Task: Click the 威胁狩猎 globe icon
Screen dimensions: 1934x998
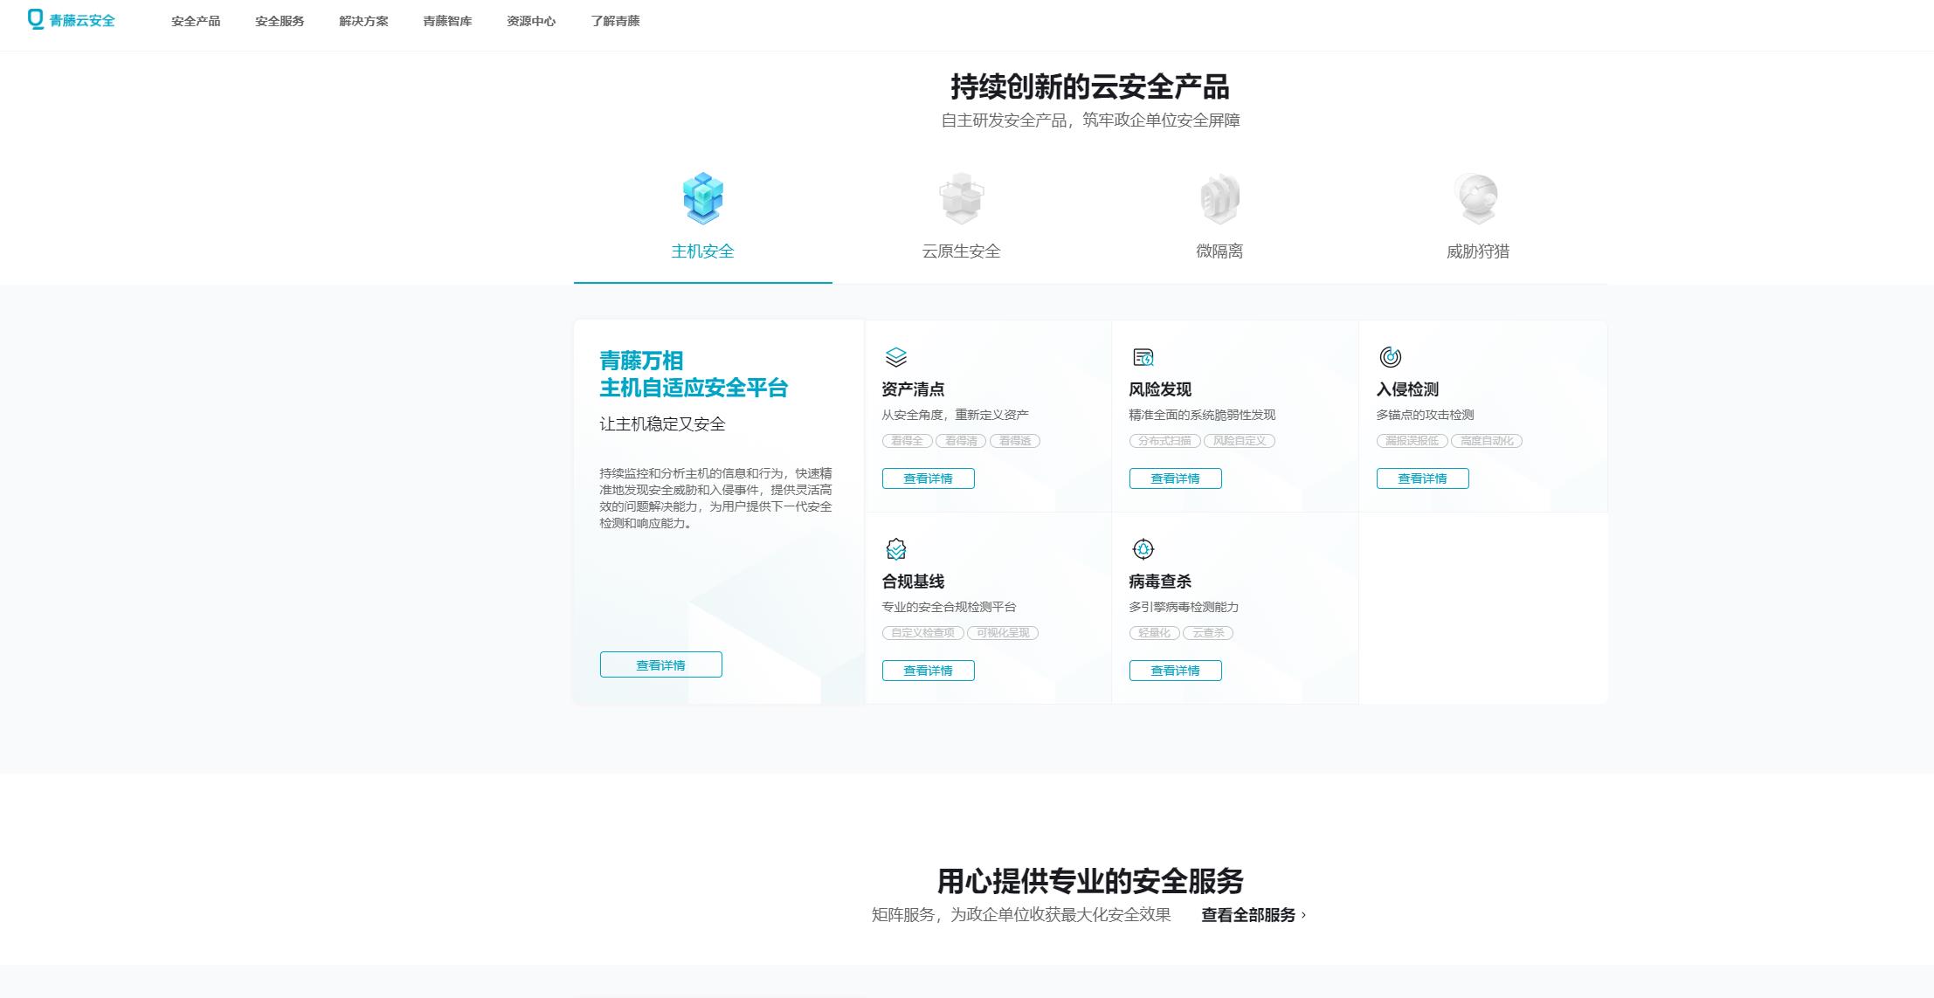Action: click(1477, 197)
